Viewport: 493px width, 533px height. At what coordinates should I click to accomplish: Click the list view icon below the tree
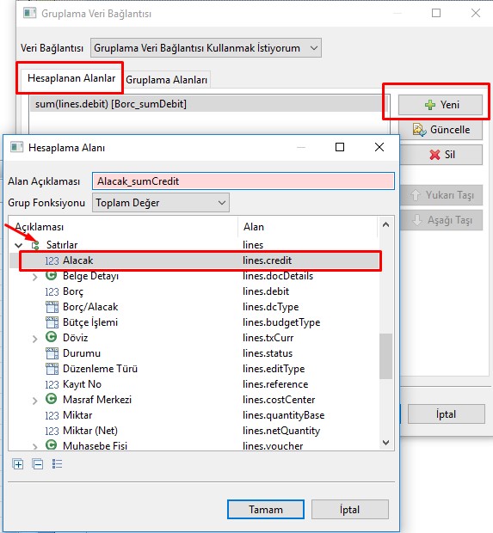[x=57, y=463]
